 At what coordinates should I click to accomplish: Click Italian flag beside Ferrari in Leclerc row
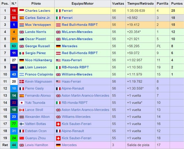pos(58,11)
